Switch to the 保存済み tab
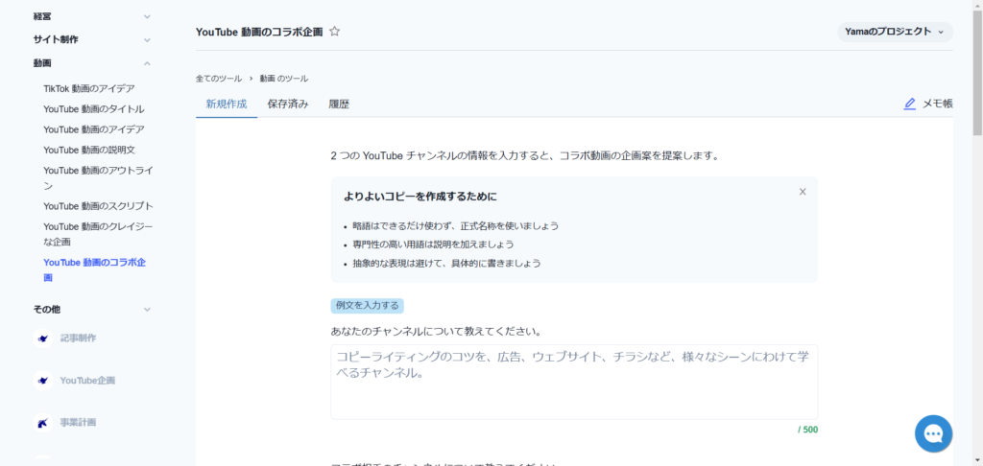This screenshot has width=983, height=466. [x=288, y=104]
